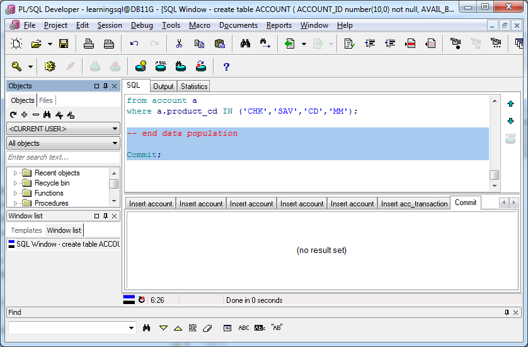Viewport: 528px width, 347px height.
Task: Pin the Objects panel
Action: pyautogui.click(x=105, y=86)
